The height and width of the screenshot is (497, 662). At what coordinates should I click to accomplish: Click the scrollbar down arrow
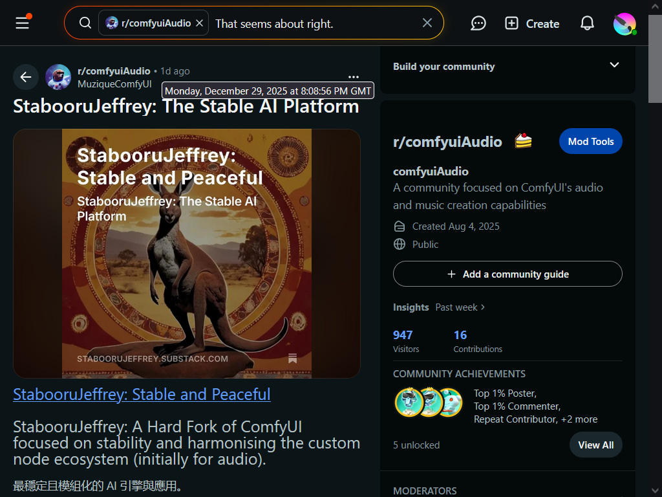[x=655, y=491]
